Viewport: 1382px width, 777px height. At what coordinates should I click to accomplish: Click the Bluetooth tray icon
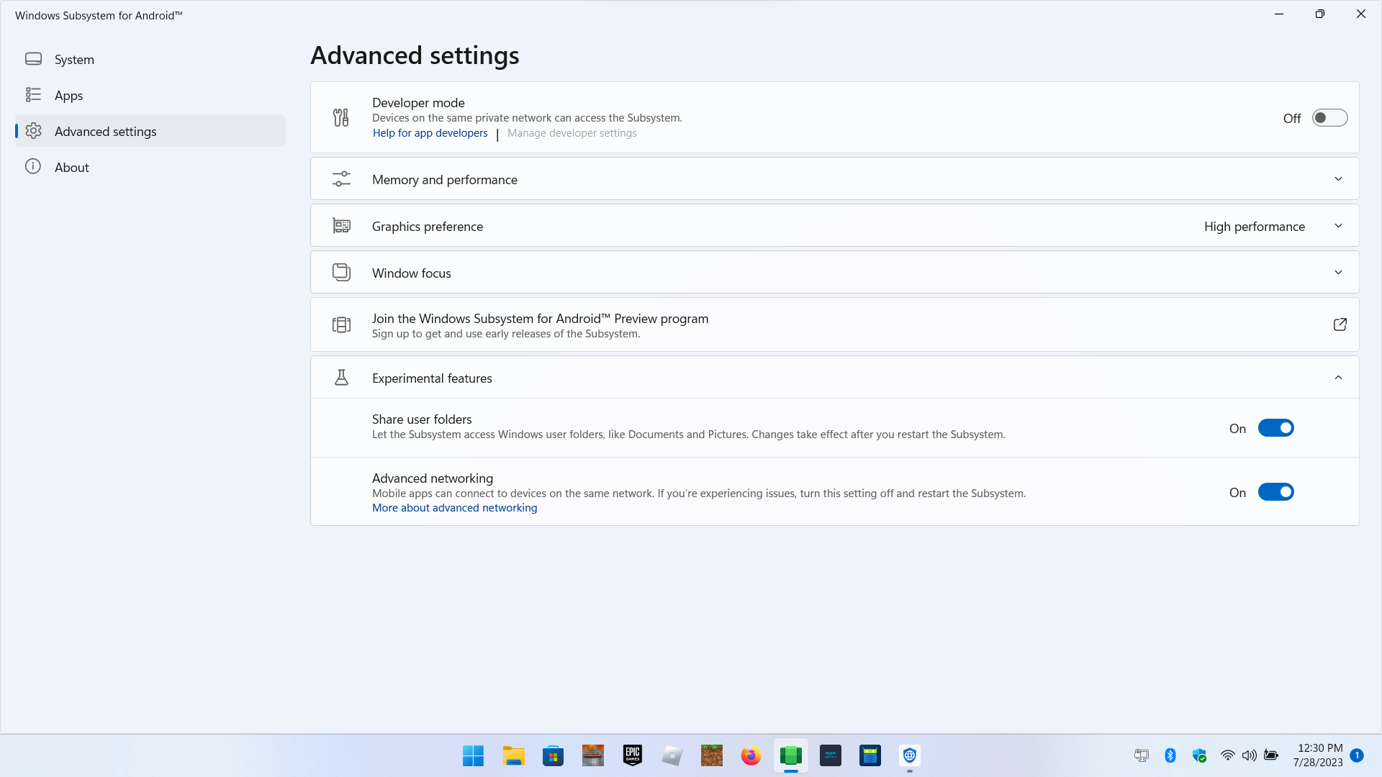1170,755
